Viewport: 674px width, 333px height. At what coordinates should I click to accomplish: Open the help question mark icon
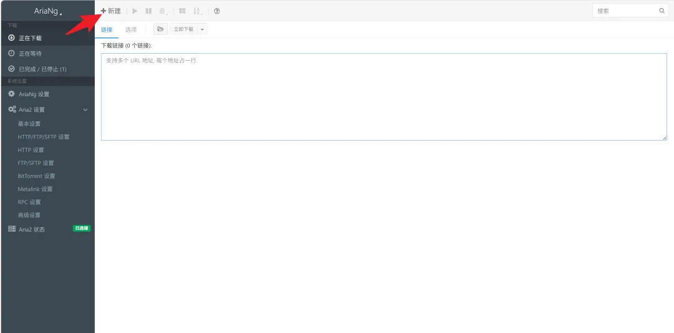click(217, 11)
